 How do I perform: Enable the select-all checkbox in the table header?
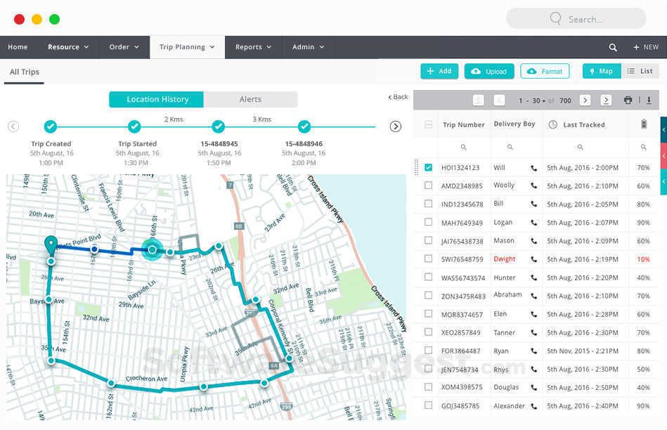(x=427, y=124)
